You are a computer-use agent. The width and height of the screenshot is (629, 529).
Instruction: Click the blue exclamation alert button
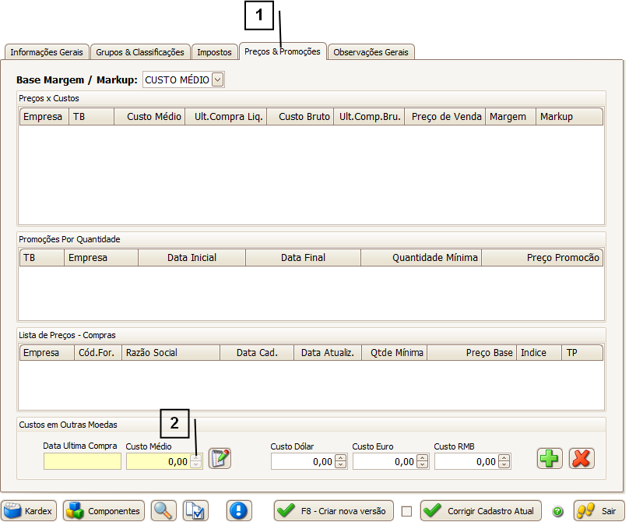[239, 511]
